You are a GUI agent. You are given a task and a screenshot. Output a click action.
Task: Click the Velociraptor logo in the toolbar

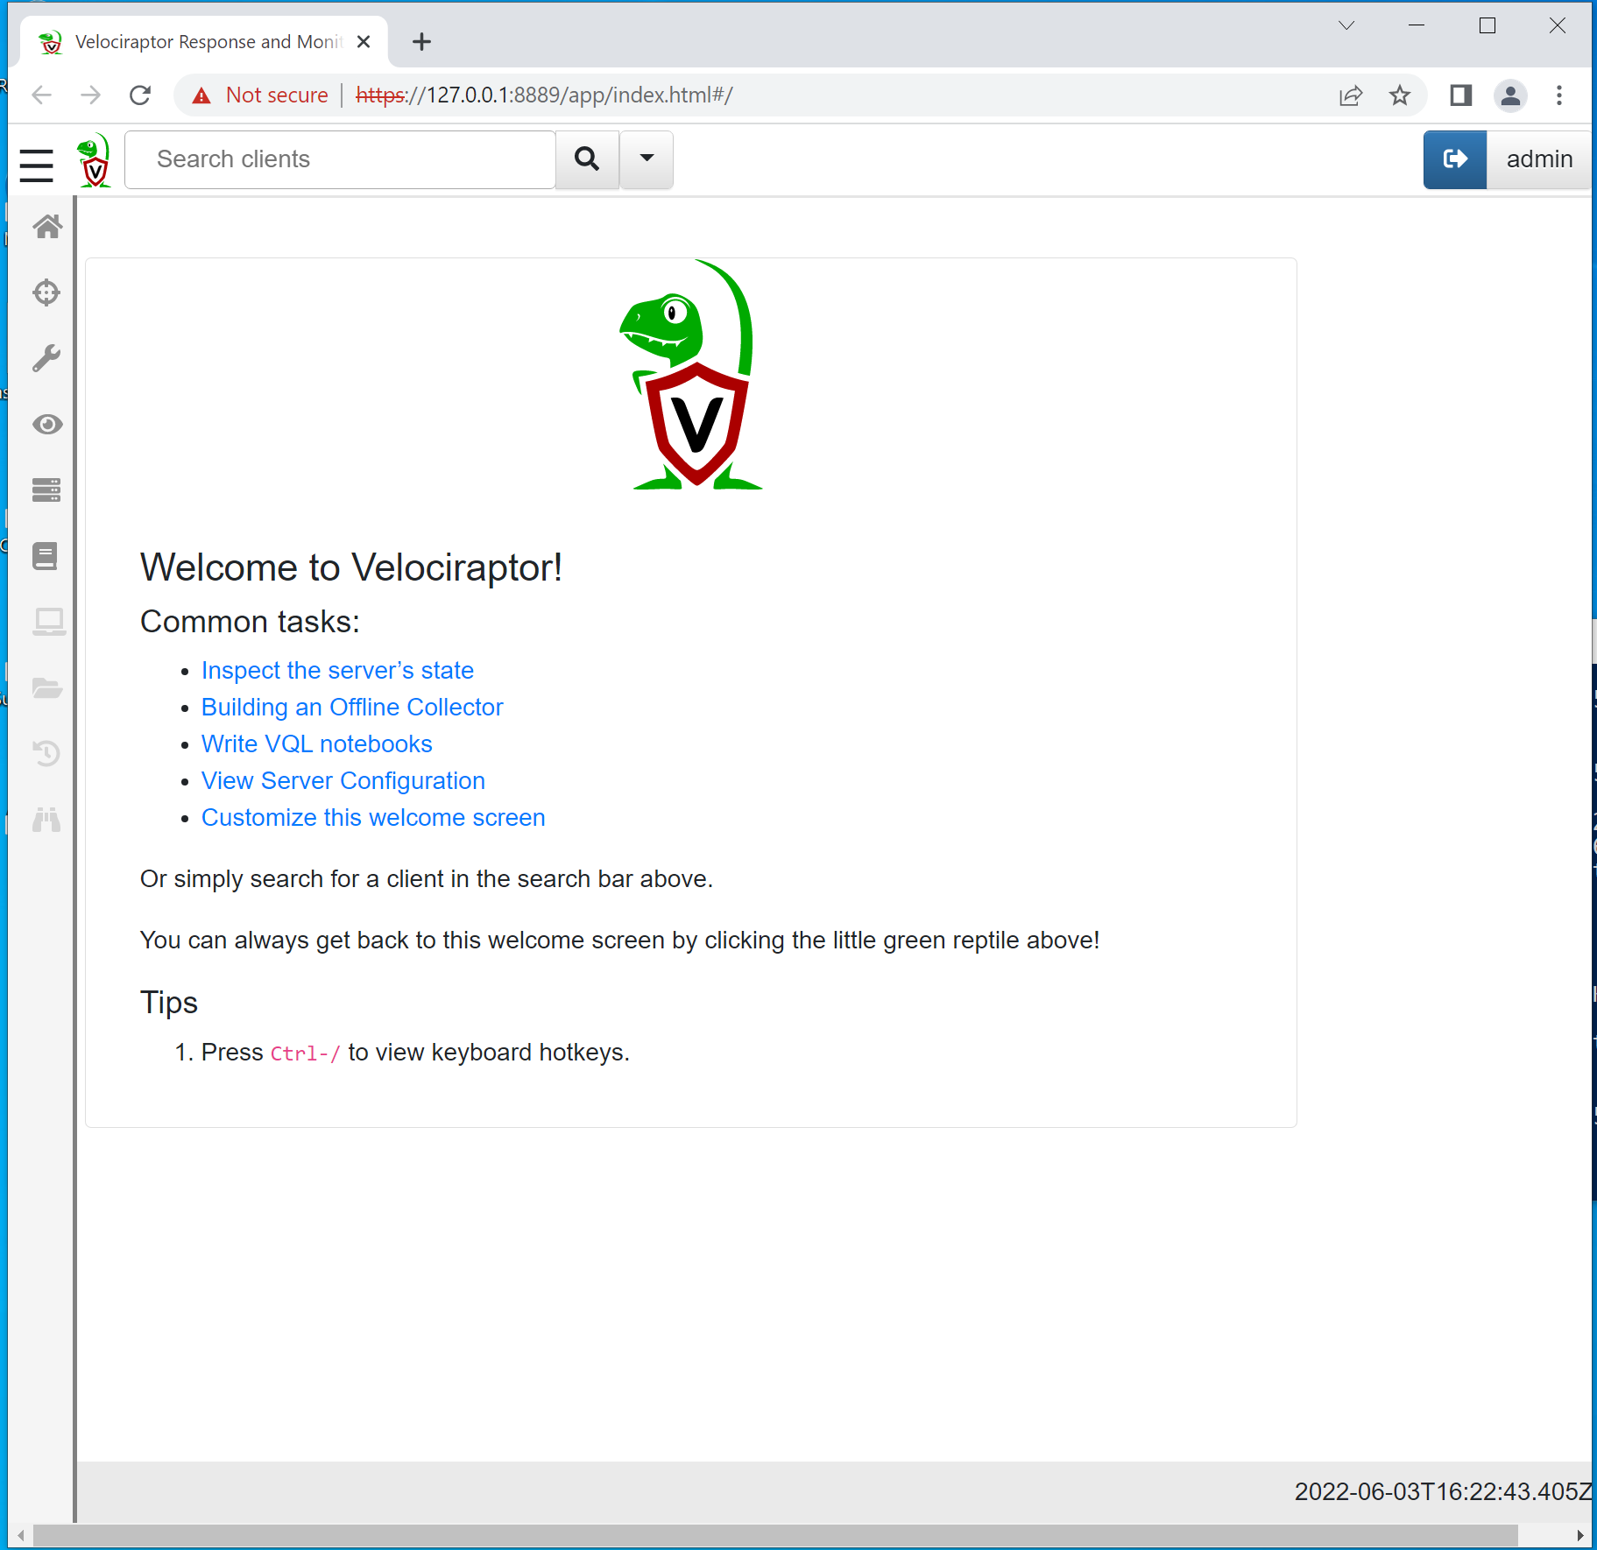[x=94, y=160]
